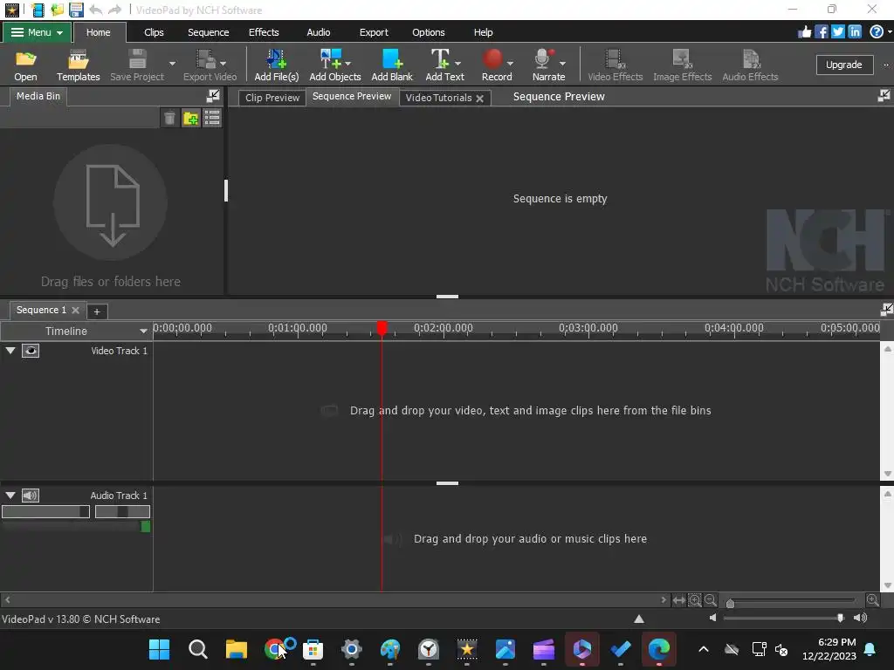Share on LinkedIn icon

point(854,32)
